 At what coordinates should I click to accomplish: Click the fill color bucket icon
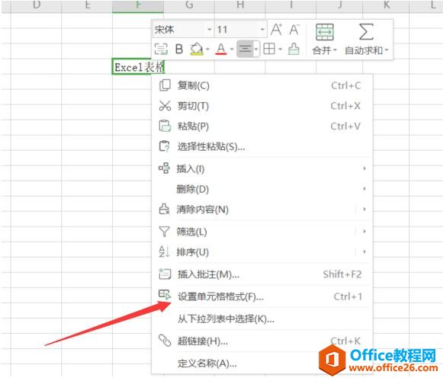197,49
